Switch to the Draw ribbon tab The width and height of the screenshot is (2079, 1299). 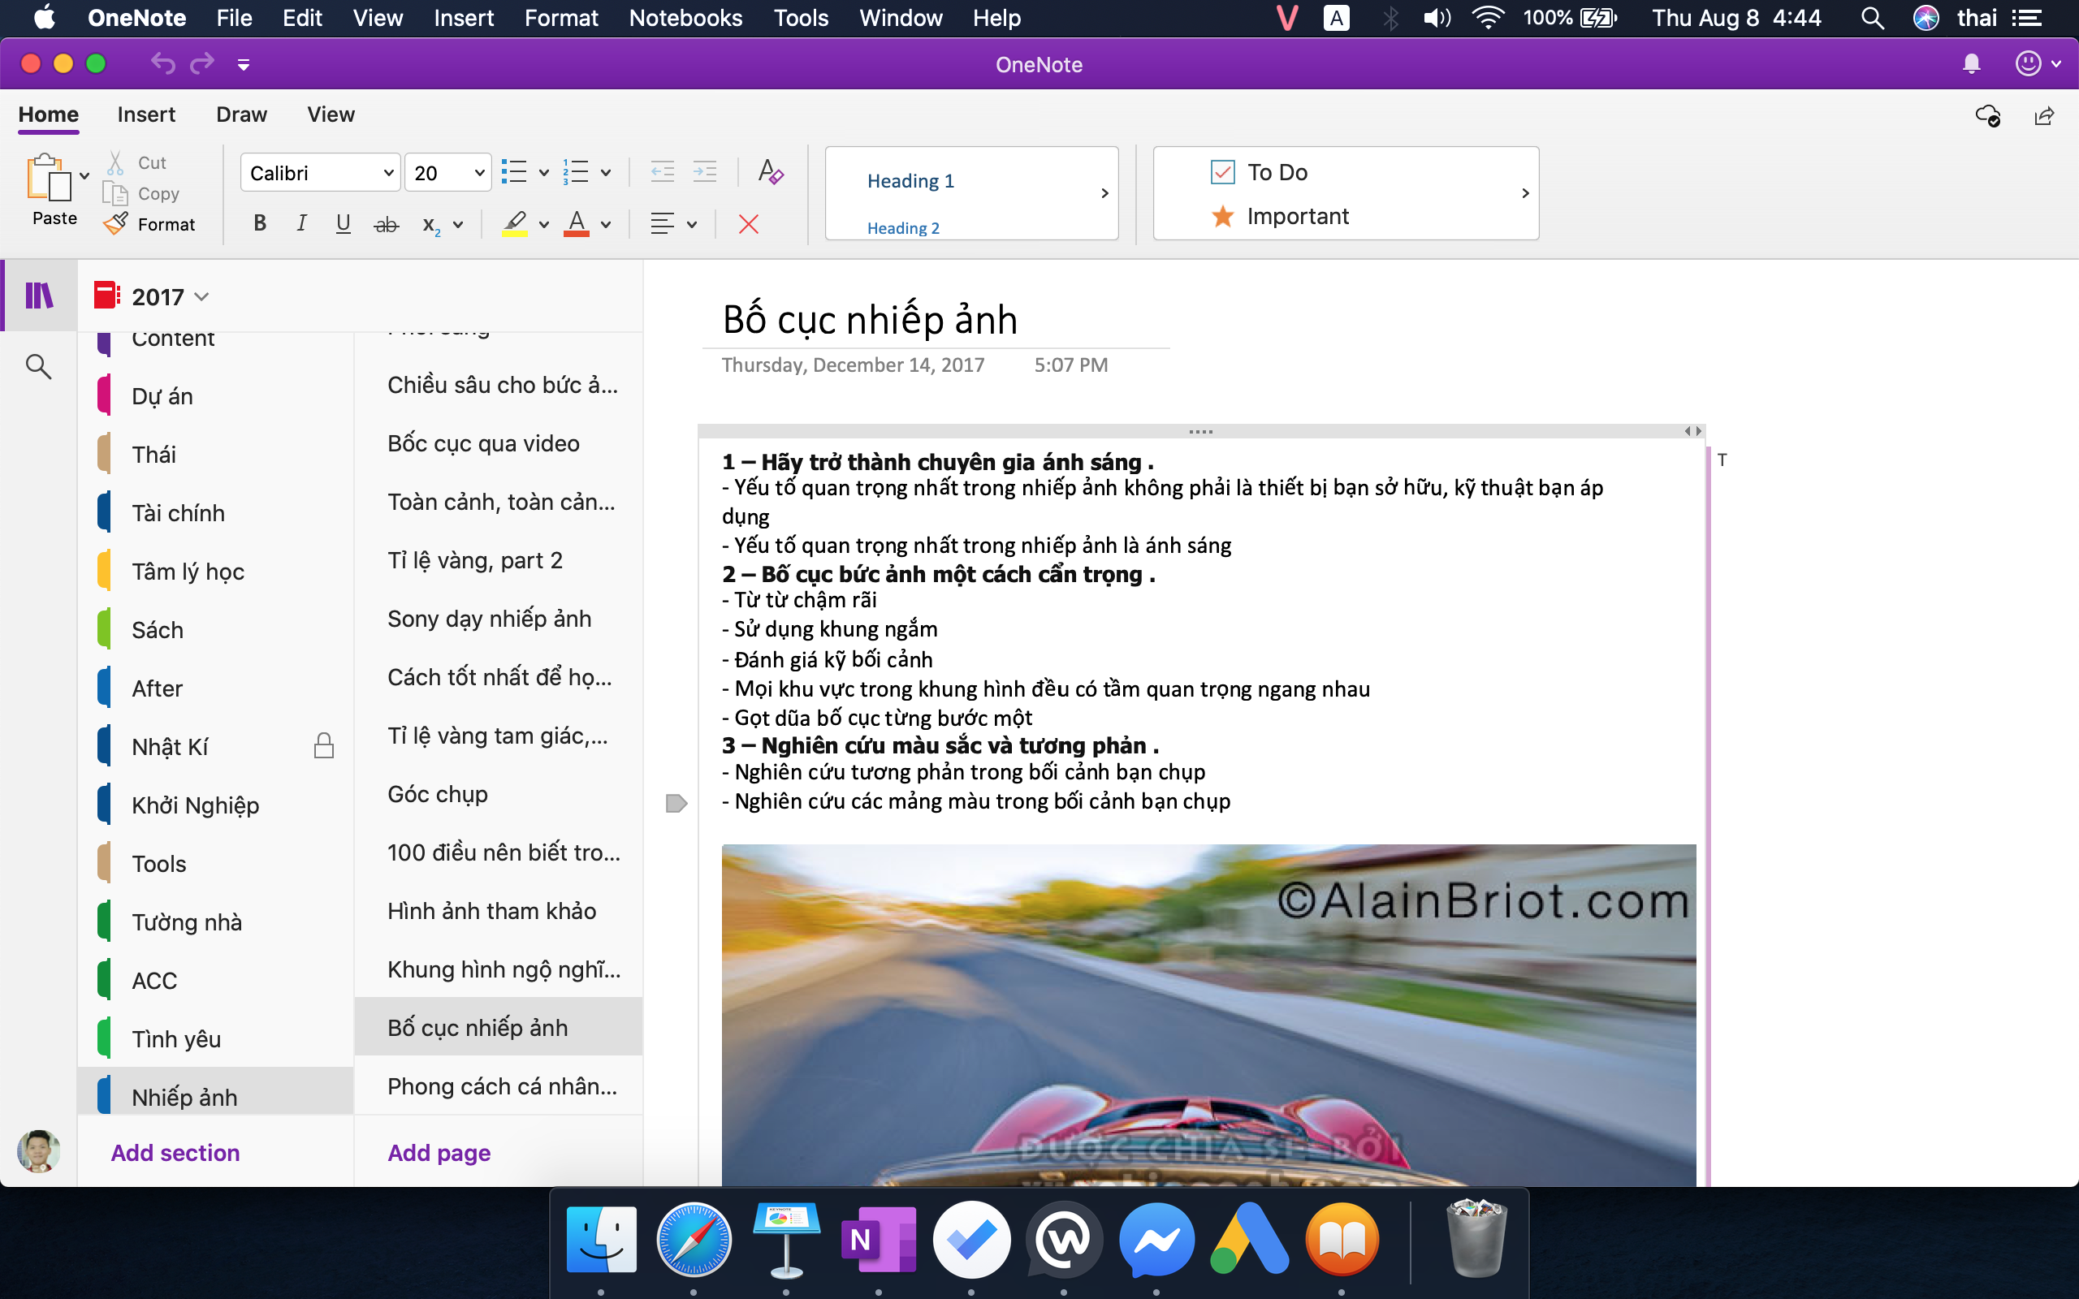[x=241, y=114]
